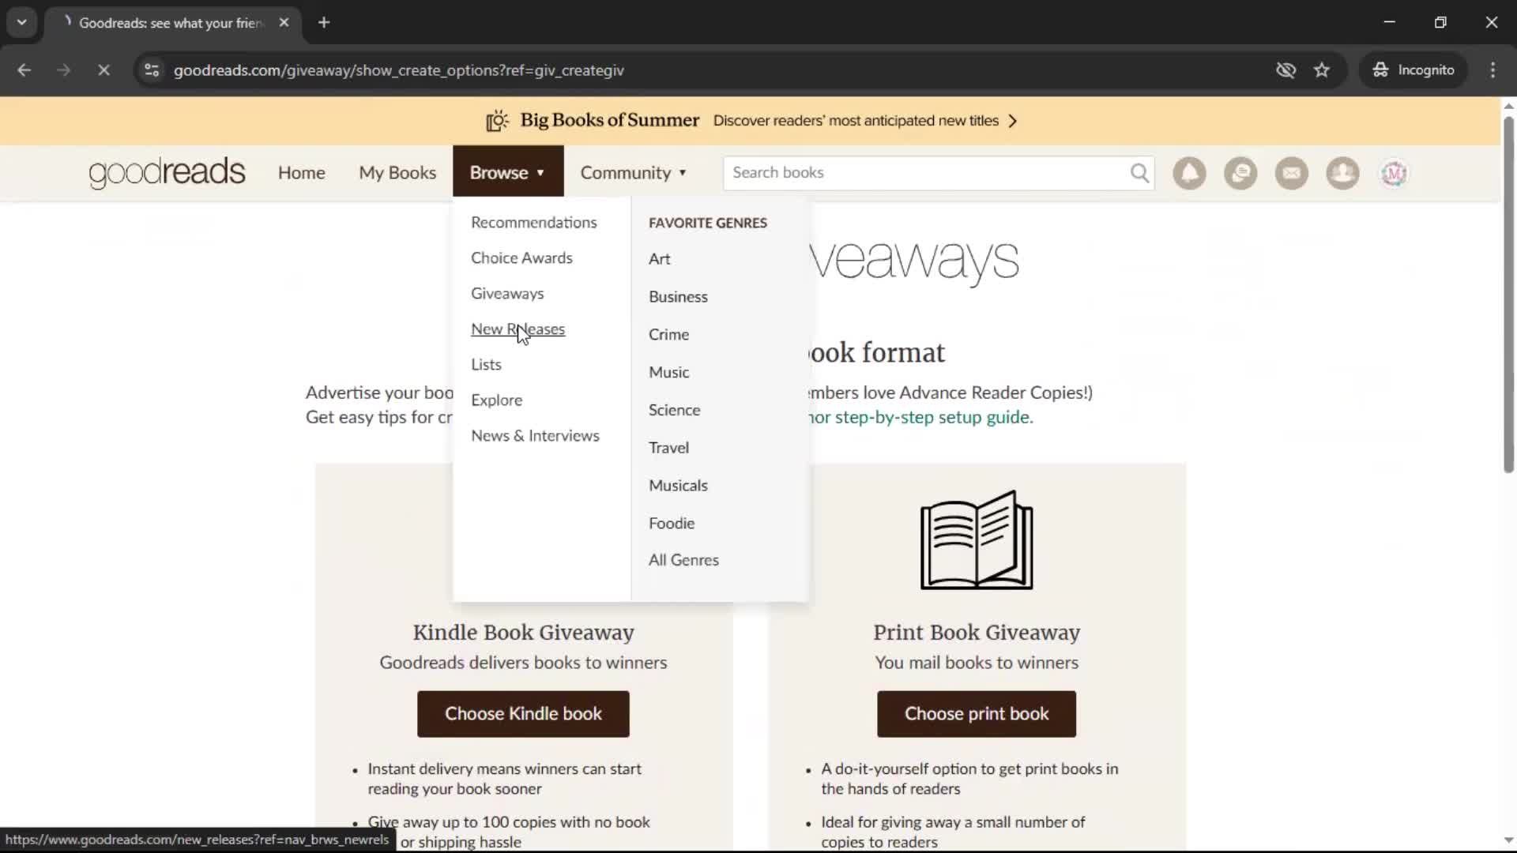Open the Music genre
Viewport: 1517px width, 853px height.
(668, 373)
